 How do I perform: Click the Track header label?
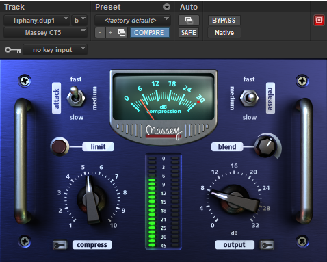coord(14,7)
